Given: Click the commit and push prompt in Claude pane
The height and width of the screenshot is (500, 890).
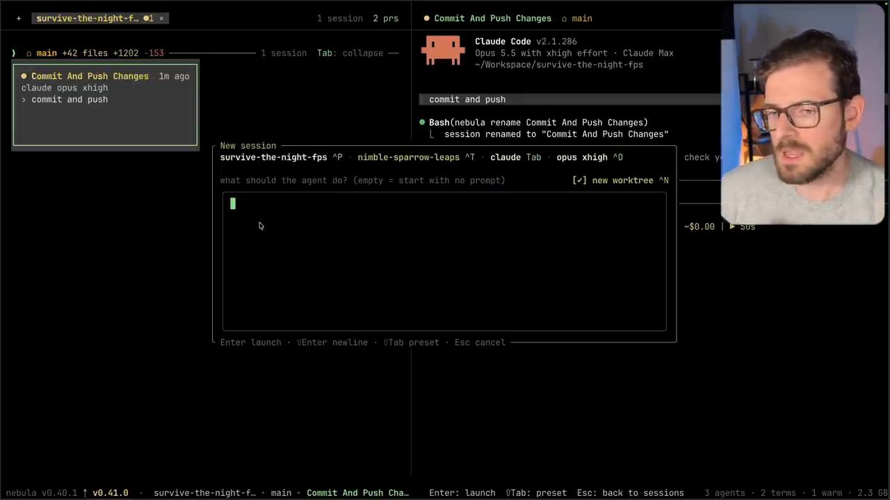Looking at the screenshot, I should point(467,99).
